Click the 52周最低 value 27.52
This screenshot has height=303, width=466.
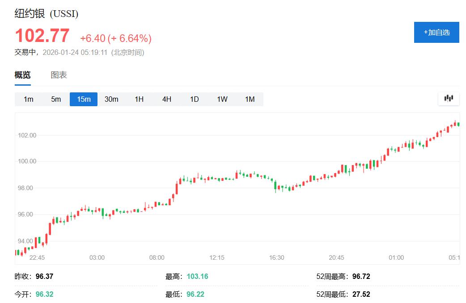click(x=361, y=294)
